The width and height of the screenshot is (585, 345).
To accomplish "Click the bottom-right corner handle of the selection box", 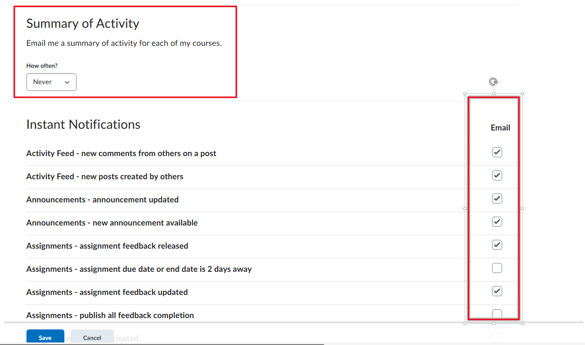I will coord(522,323).
